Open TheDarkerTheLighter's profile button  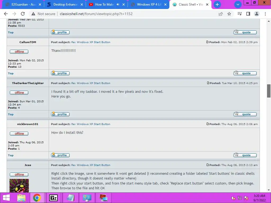(x=60, y=114)
